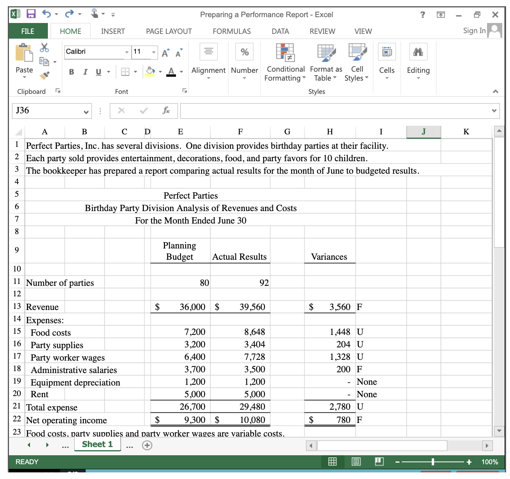Toggle Italic formatting
The width and height of the screenshot is (510, 479).
click(85, 72)
